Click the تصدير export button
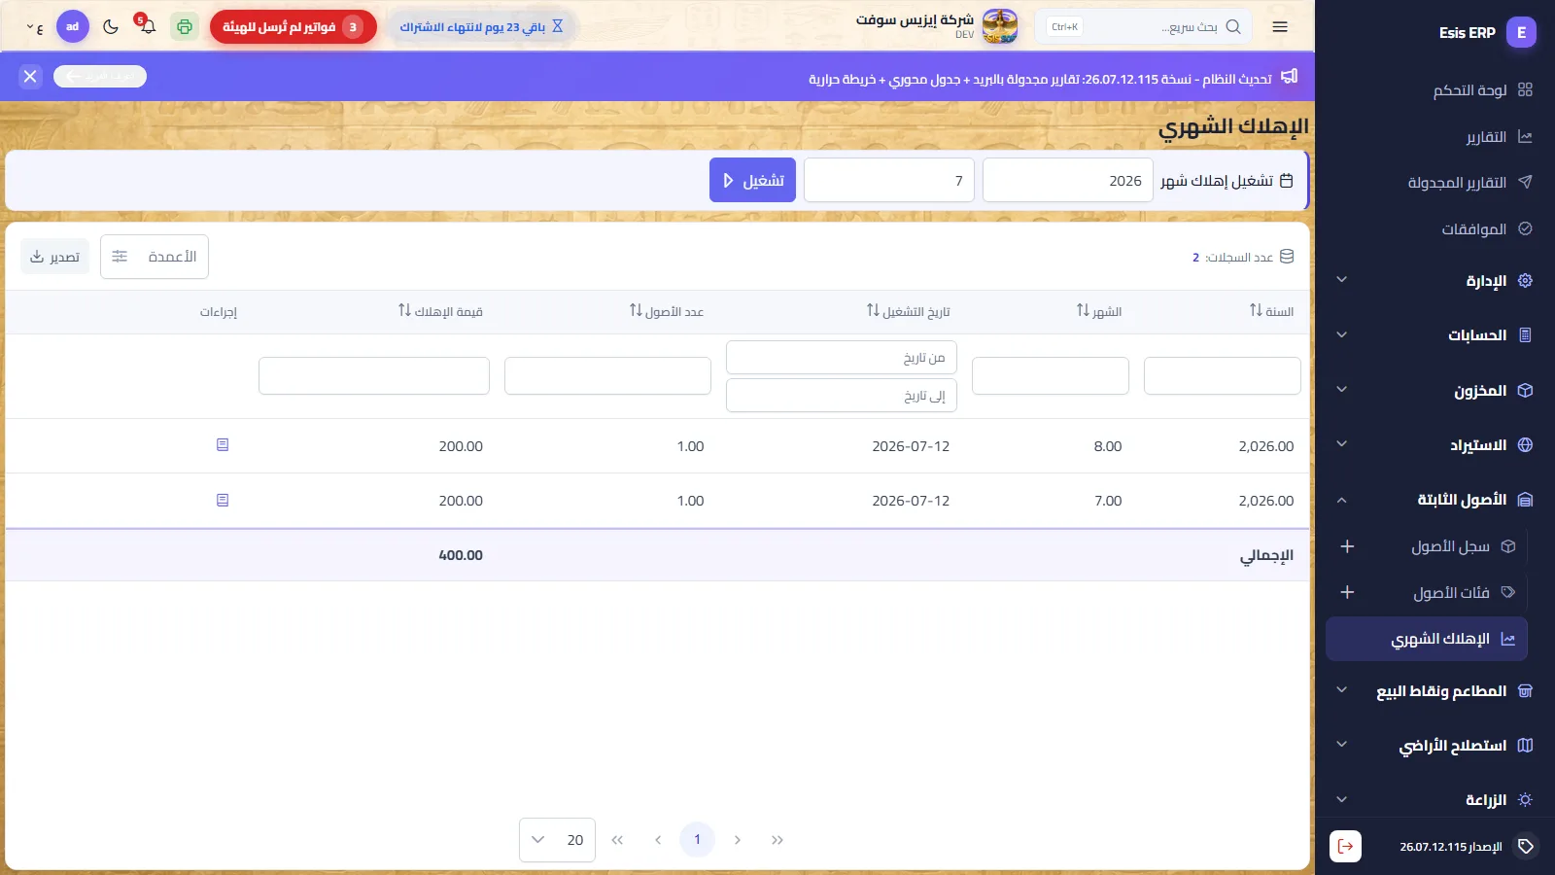Viewport: 1555px width, 875px height. tap(55, 257)
